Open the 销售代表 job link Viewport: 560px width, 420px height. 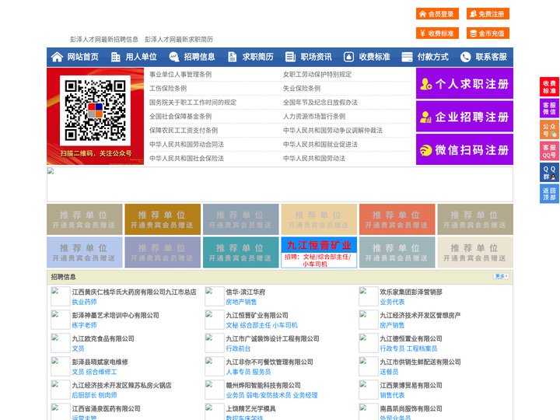tap(392, 395)
